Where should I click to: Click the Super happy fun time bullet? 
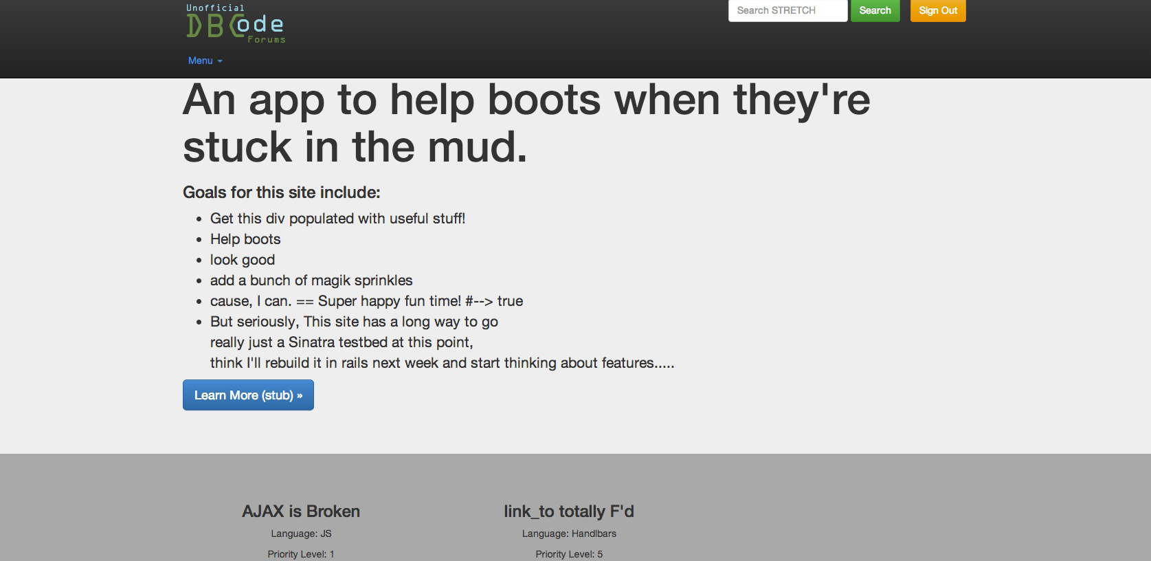click(x=366, y=301)
